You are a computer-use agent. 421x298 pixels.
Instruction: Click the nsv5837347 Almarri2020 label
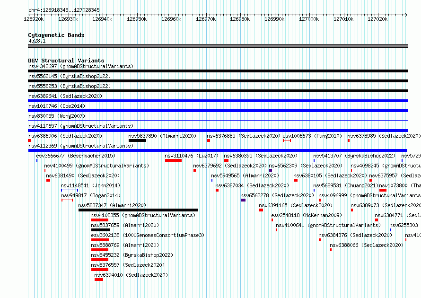(112, 205)
